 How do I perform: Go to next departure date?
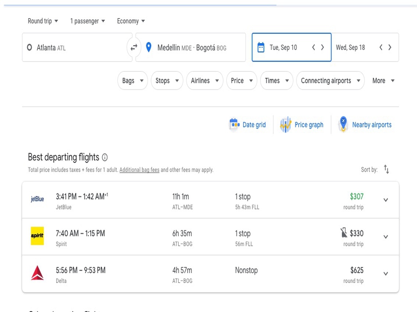(322, 47)
